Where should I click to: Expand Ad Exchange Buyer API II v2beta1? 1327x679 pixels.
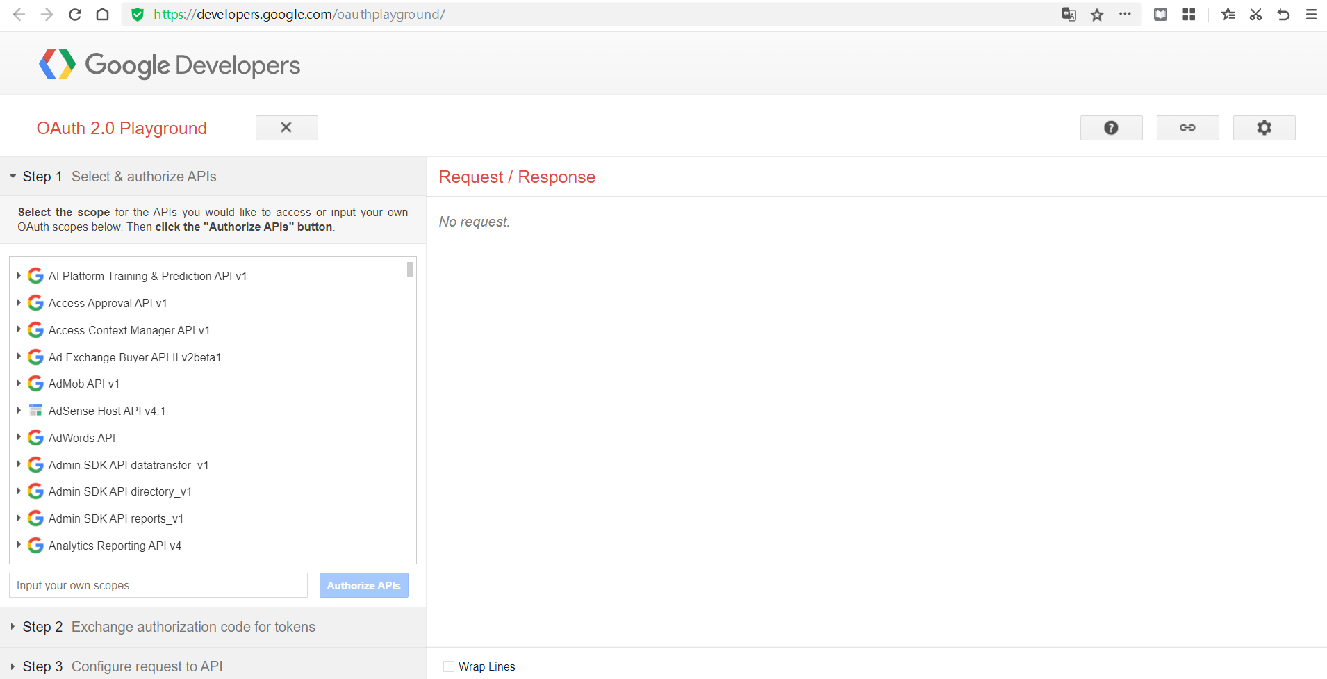coord(19,357)
